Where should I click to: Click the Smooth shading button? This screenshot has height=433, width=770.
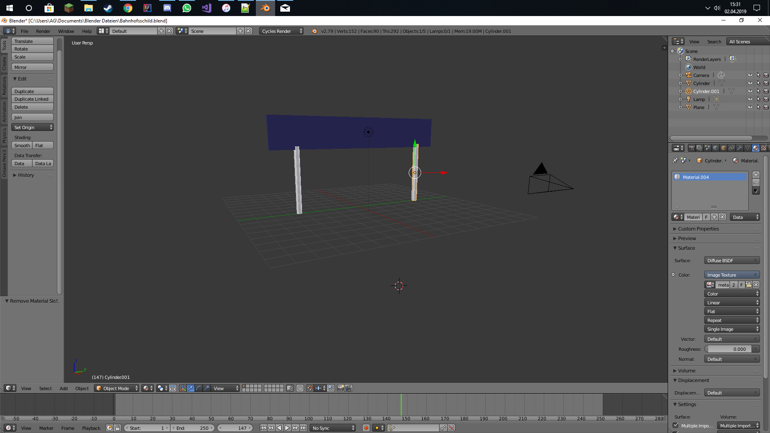tap(22, 146)
